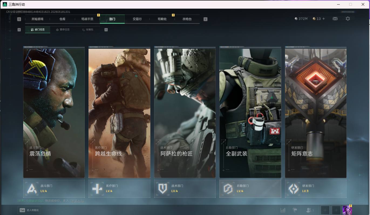370x215 pixels.
Task: Click the 战斗部门 LV.4 department button
Action: click(54, 189)
